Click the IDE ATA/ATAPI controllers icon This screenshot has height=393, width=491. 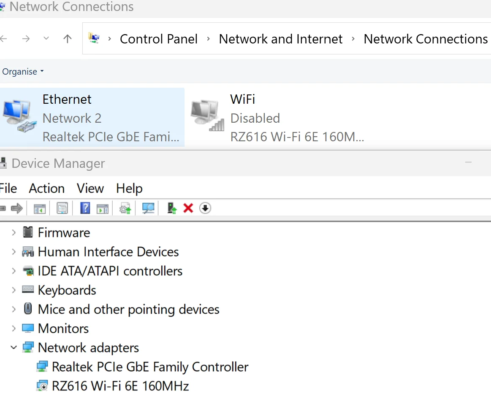[28, 271]
